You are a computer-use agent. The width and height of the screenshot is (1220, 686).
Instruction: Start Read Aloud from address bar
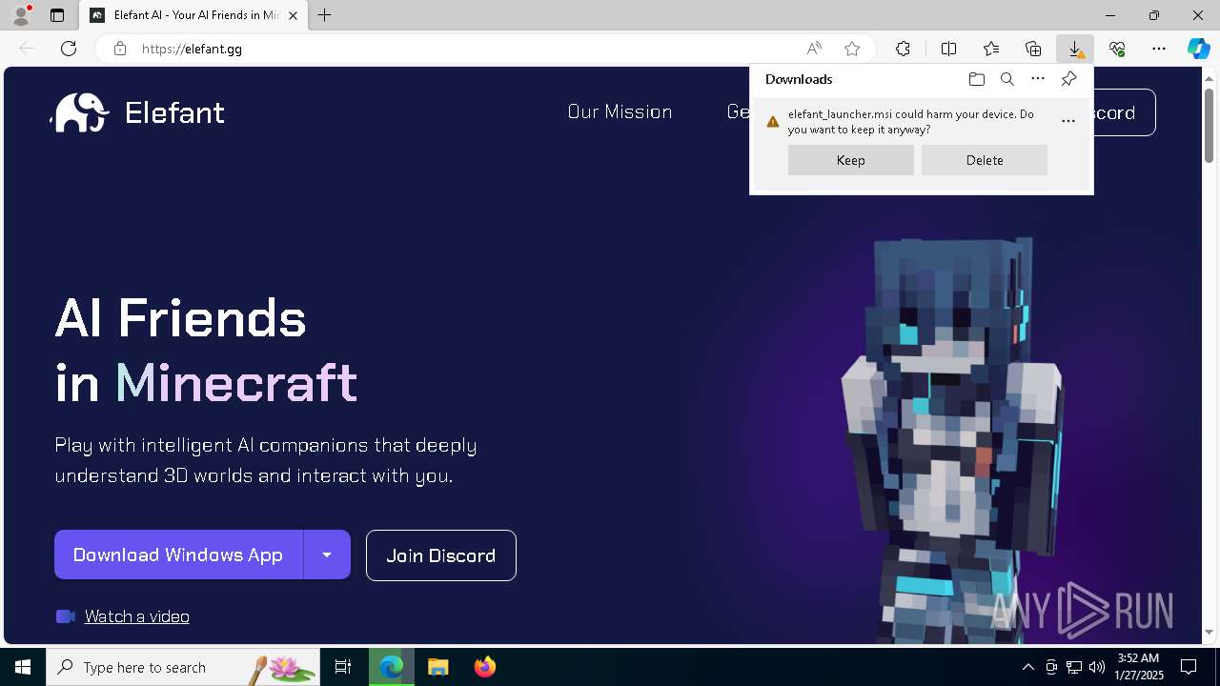click(x=814, y=49)
